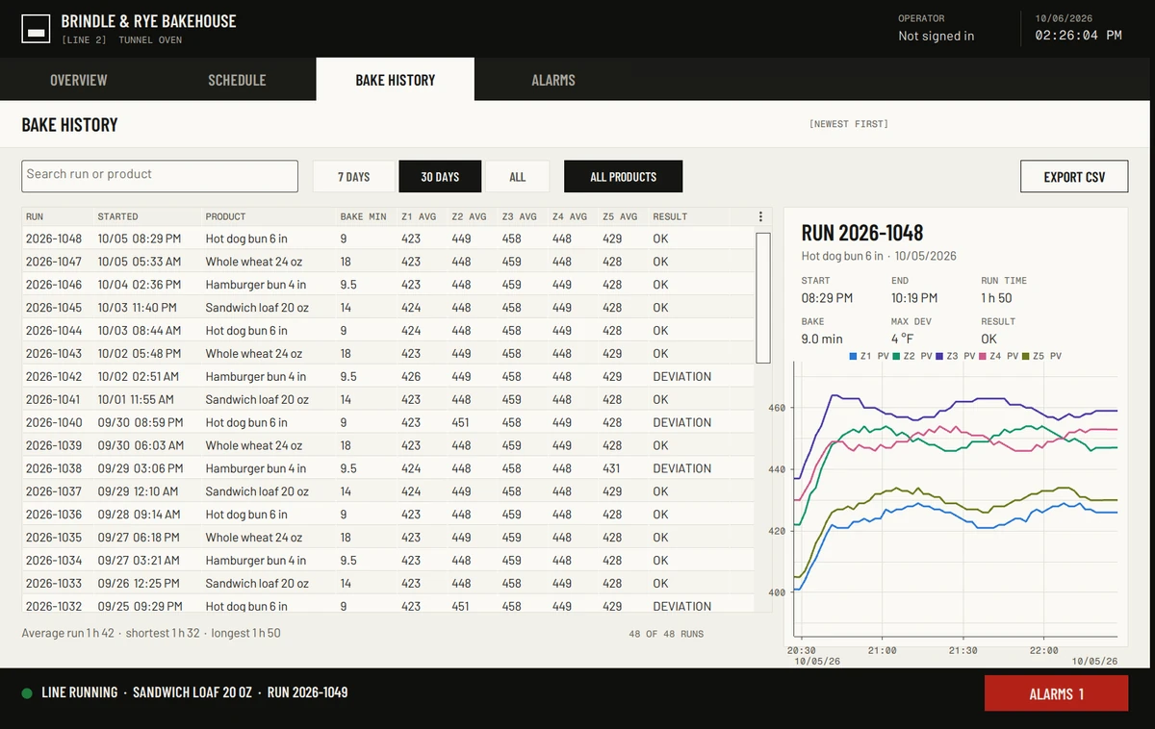Click Z1 avg 426 in run 2026-1042
Screen dimensions: 1155x729
[411, 377]
